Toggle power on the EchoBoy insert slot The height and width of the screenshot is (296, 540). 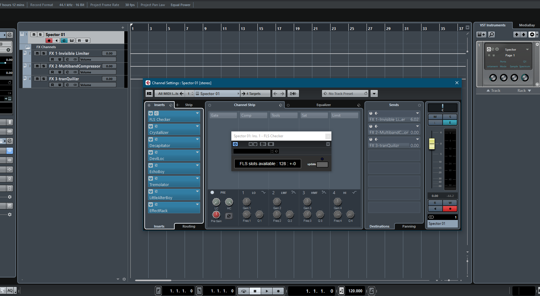(151, 165)
